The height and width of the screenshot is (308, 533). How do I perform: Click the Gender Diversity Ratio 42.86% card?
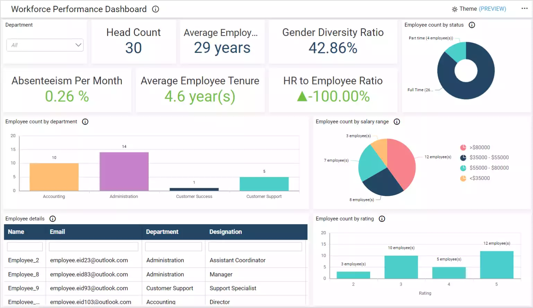[333, 41]
